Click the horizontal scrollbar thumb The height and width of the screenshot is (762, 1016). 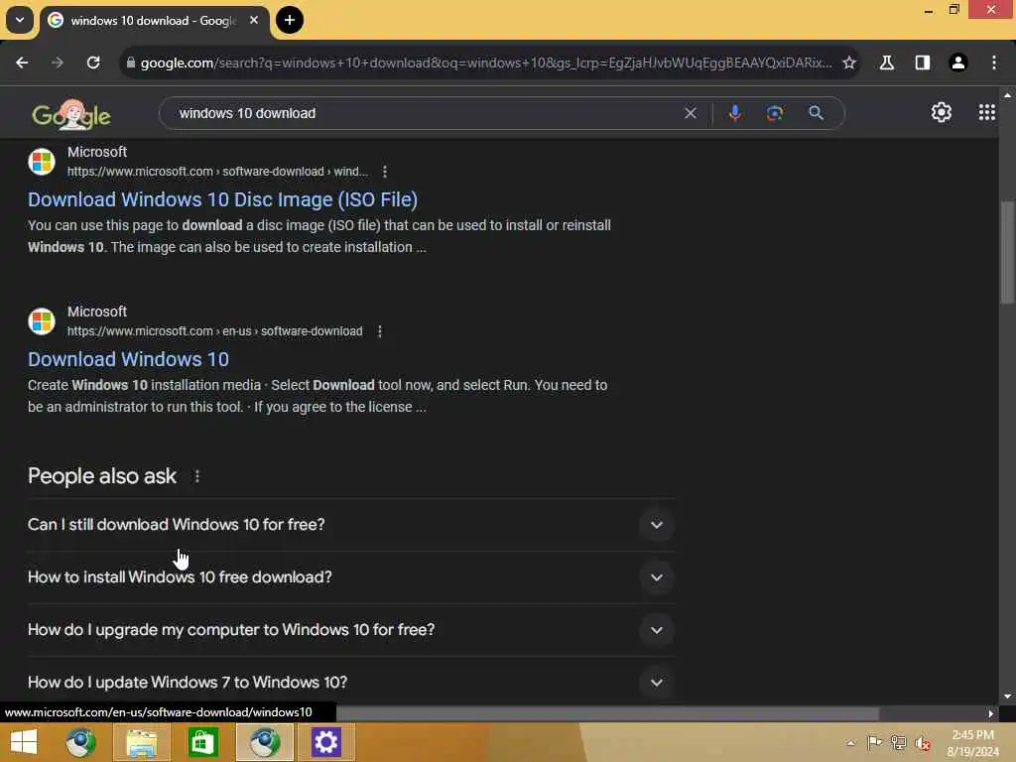click(608, 713)
